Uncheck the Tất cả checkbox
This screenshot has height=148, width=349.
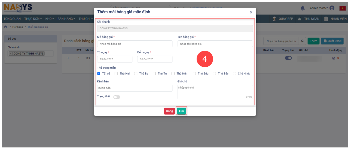tap(99, 74)
